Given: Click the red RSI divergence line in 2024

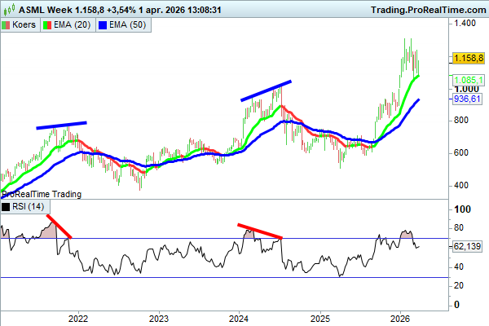Looking at the screenshot, I should 260,231.
